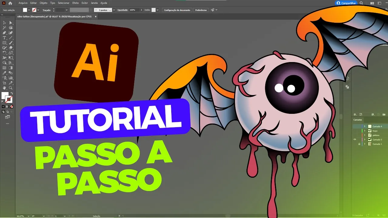This screenshot has height=218, width=388.
Task: Expand the pintura layer
Action: click(365, 135)
